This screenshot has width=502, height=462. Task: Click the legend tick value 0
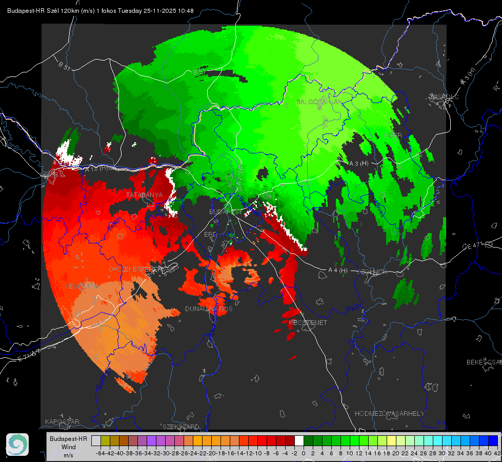(x=304, y=453)
